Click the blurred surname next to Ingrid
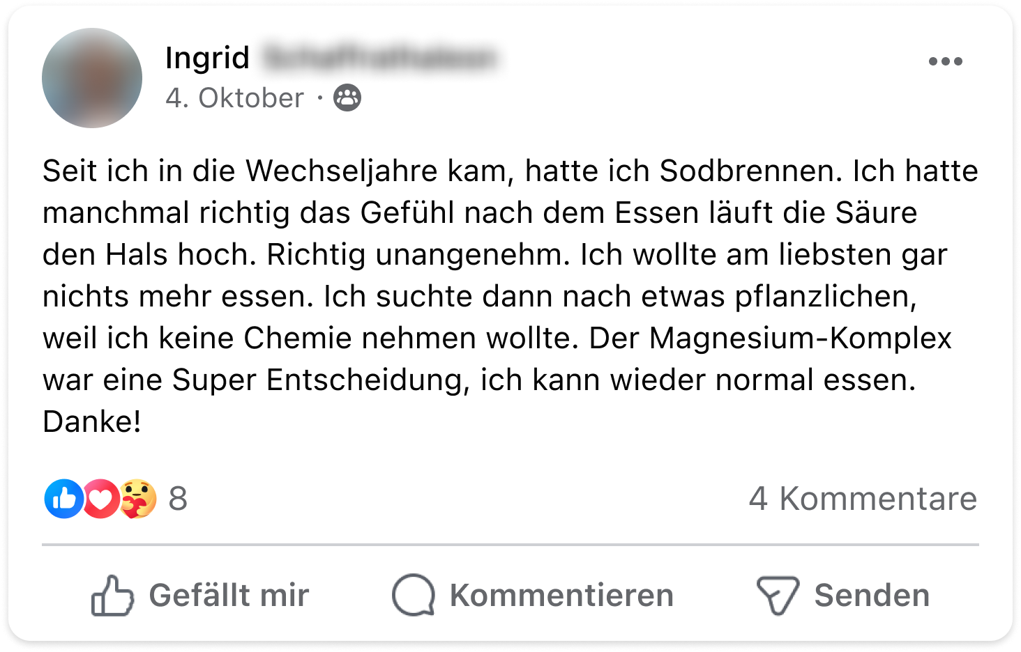The height and width of the screenshot is (652, 1021). 380,58
